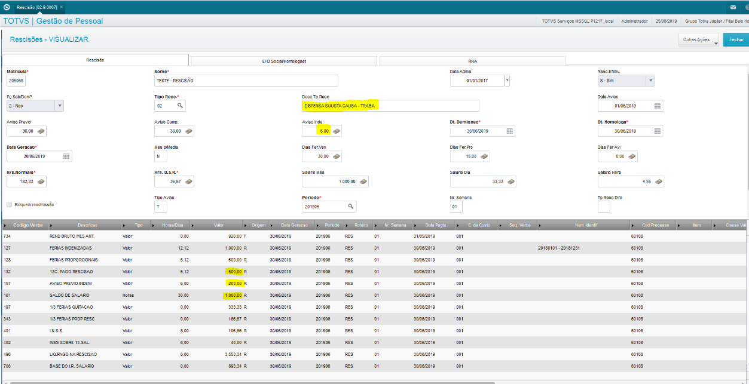Image resolution: width=749 pixels, height=384 pixels.
Task: Close the Rescisão [02.9.0007] tab
Action: 62,7
